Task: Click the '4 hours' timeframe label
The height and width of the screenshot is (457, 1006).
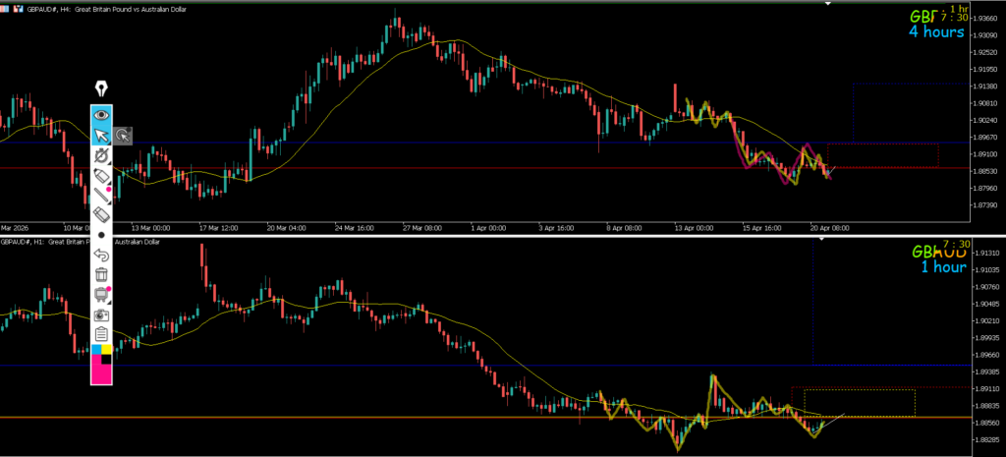Action: pos(935,31)
